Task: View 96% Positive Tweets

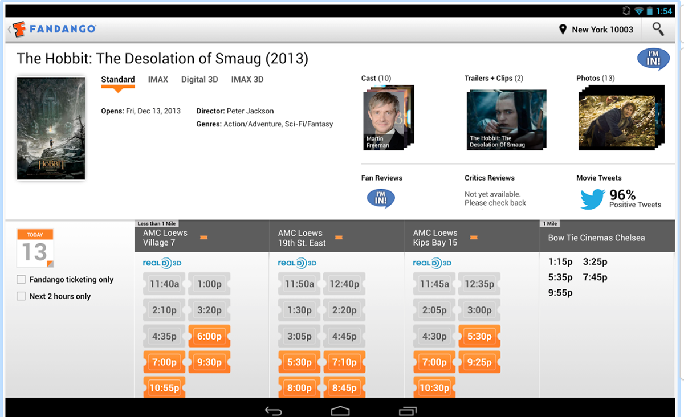Action: coord(635,199)
